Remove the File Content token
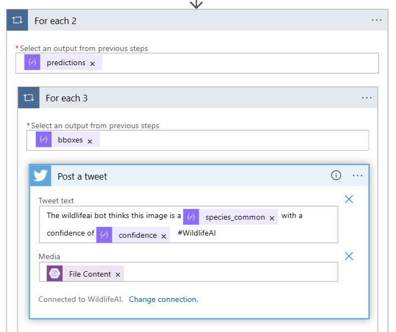The width and height of the screenshot is (396, 332). pyautogui.click(x=117, y=274)
